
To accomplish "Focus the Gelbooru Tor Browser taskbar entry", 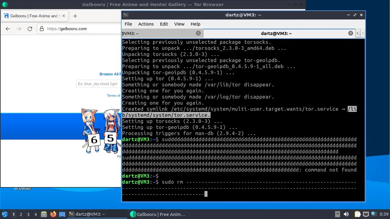I will [x=158, y=214].
